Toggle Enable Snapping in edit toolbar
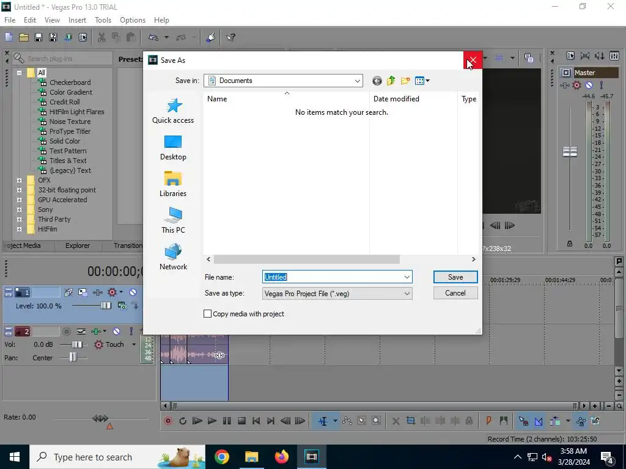Image resolution: width=626 pixels, height=469 pixels. pos(523,421)
